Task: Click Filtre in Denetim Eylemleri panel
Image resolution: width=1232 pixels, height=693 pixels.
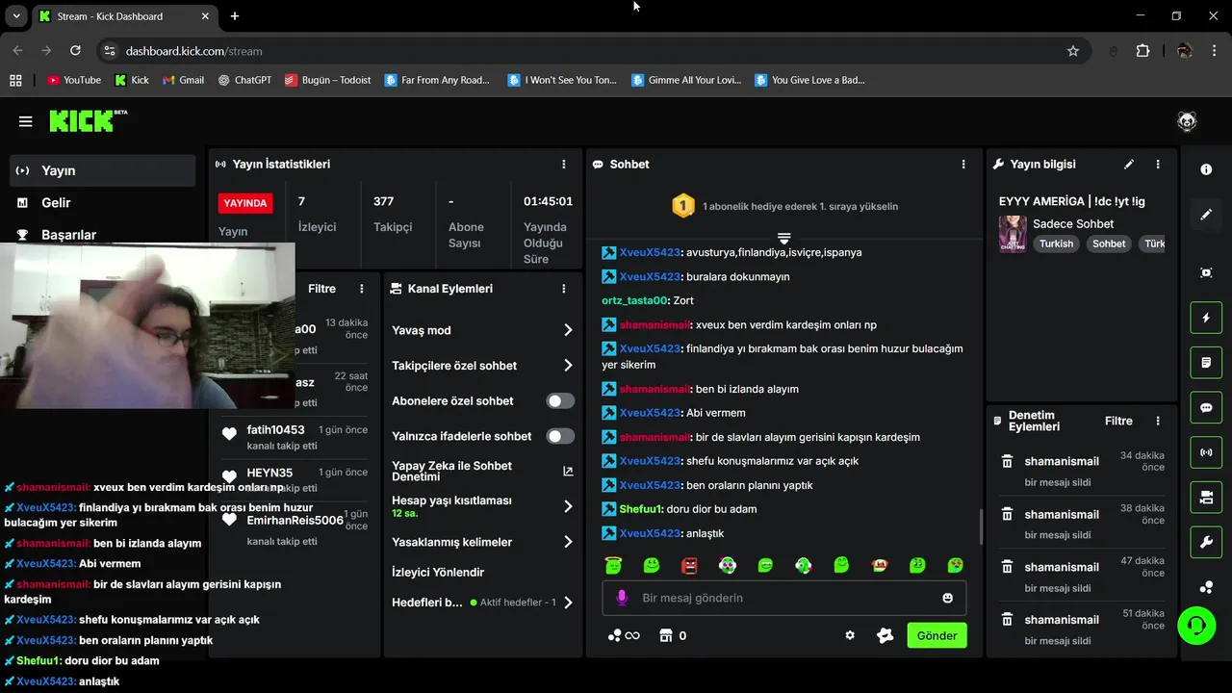Action: [x=1118, y=421]
